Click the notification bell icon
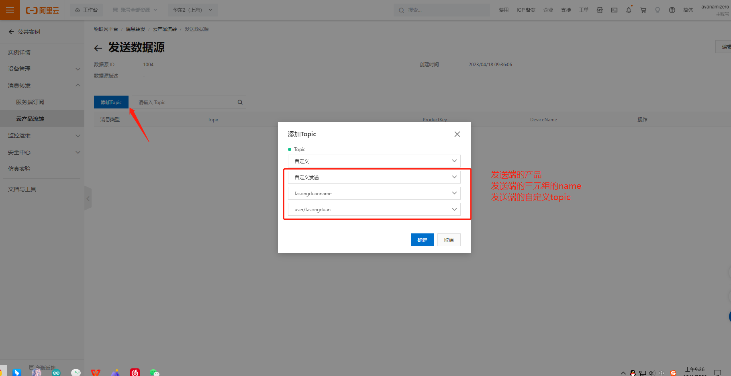This screenshot has width=731, height=376. (x=629, y=10)
